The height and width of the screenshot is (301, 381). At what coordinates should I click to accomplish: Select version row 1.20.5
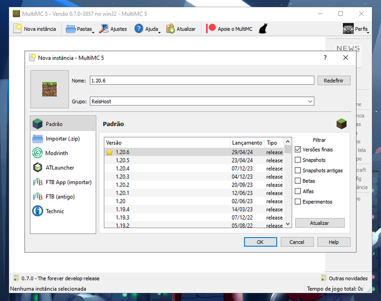click(x=194, y=161)
